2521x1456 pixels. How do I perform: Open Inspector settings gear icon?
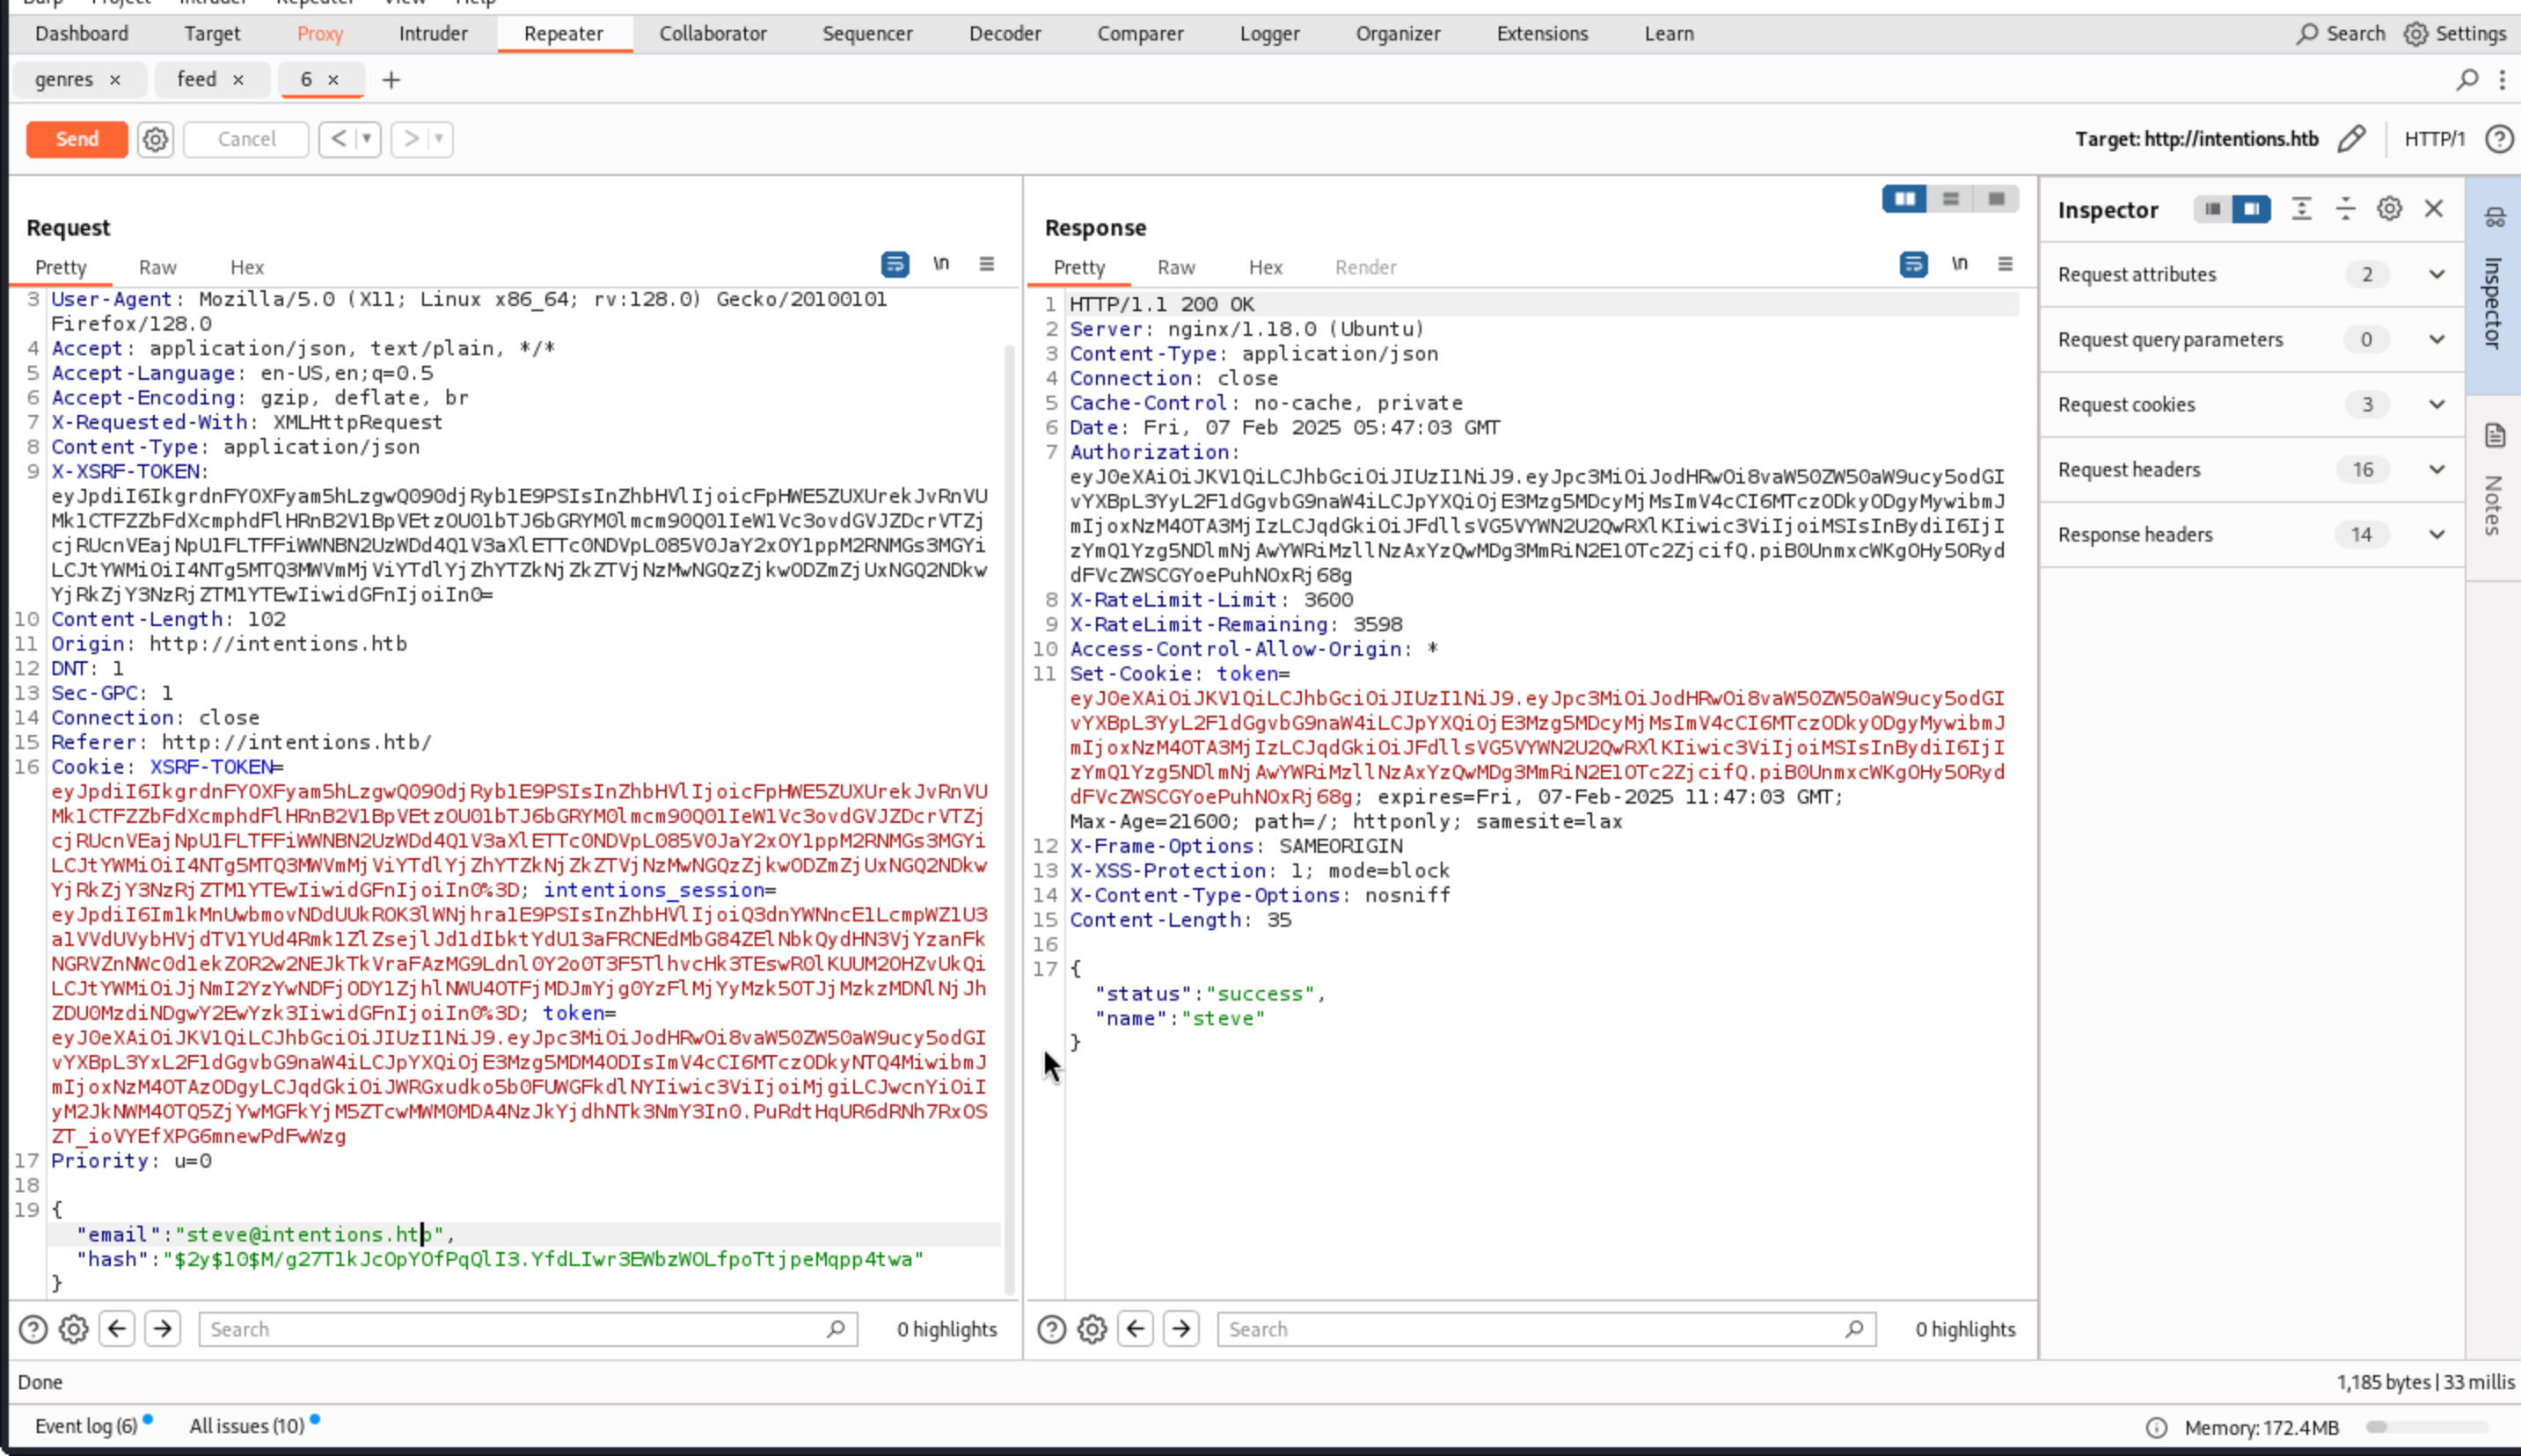click(2389, 209)
